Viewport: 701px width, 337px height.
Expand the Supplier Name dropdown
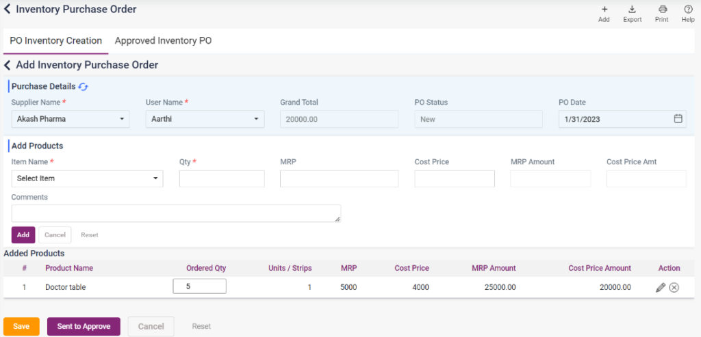click(71, 119)
